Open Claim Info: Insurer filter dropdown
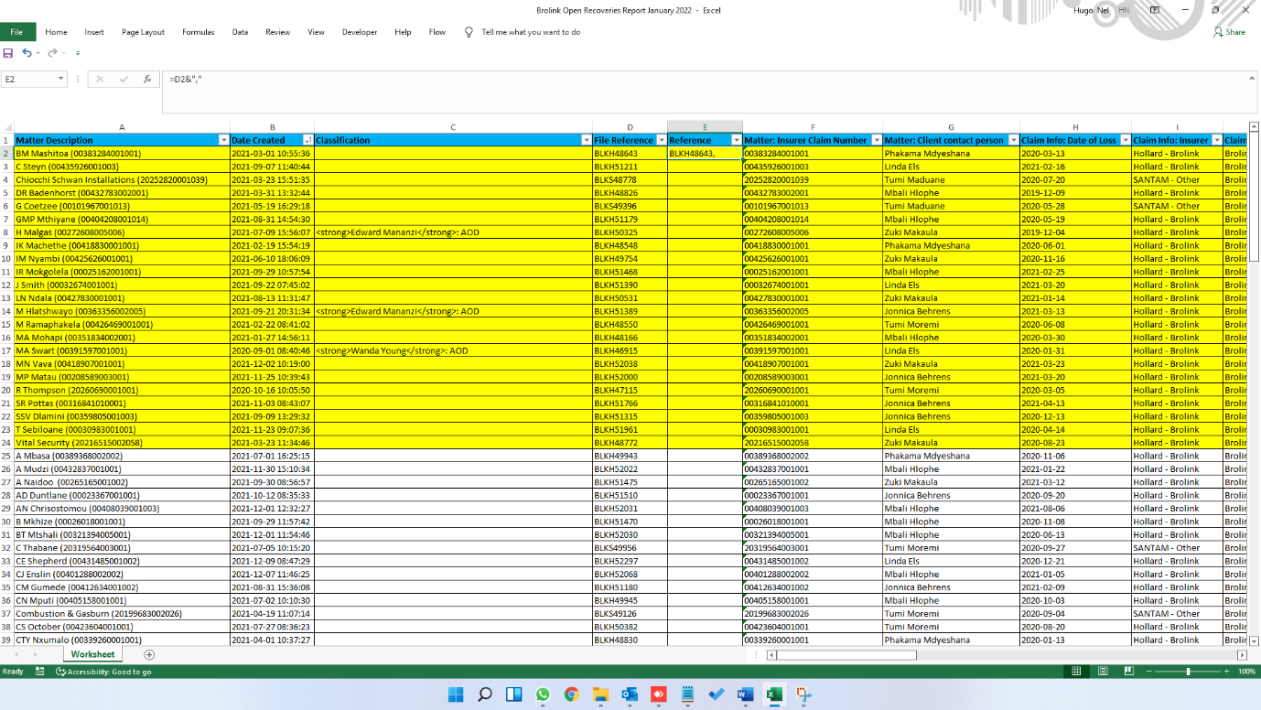1261x710 pixels. pos(1216,140)
